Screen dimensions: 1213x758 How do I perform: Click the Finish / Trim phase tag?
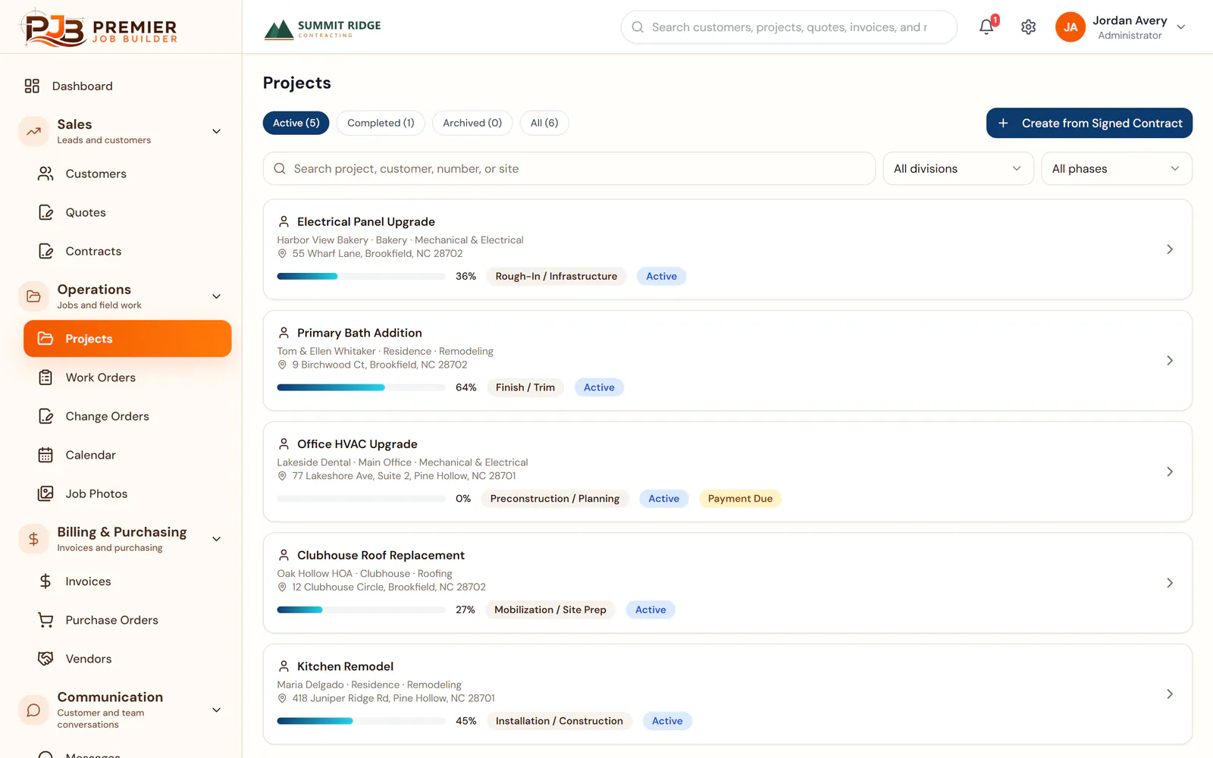525,387
